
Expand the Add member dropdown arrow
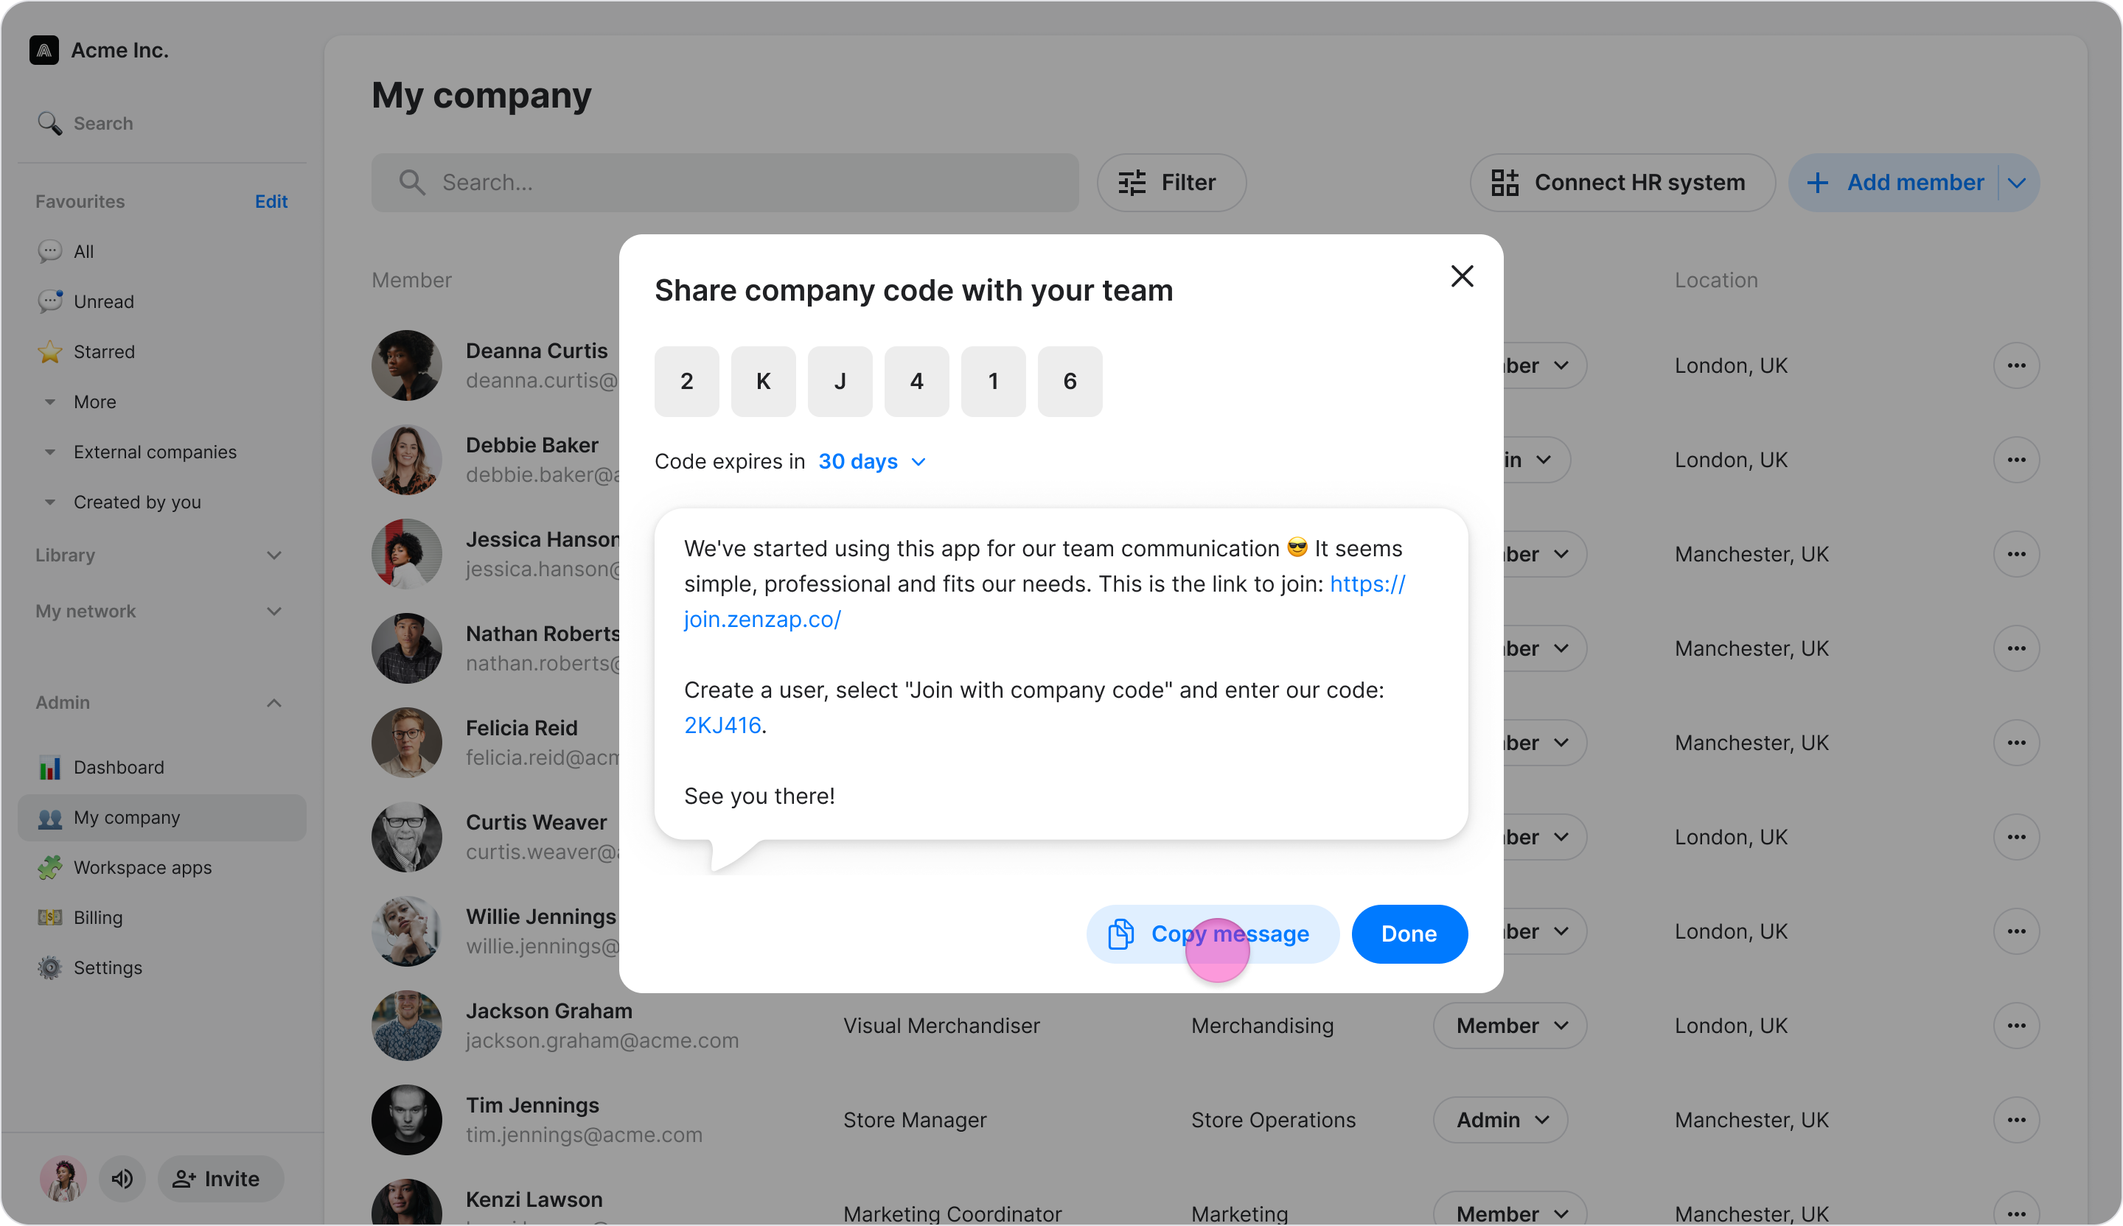click(2017, 183)
